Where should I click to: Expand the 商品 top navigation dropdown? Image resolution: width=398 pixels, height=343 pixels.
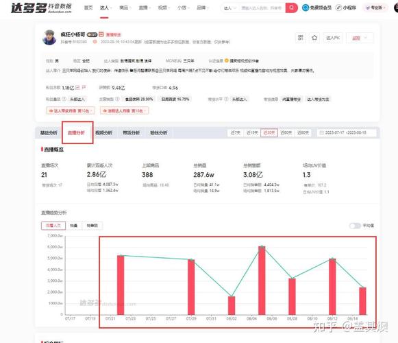point(125,8)
